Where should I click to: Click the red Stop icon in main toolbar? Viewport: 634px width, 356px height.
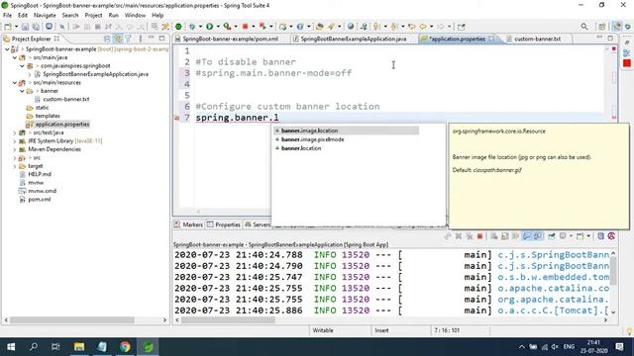pos(245,27)
